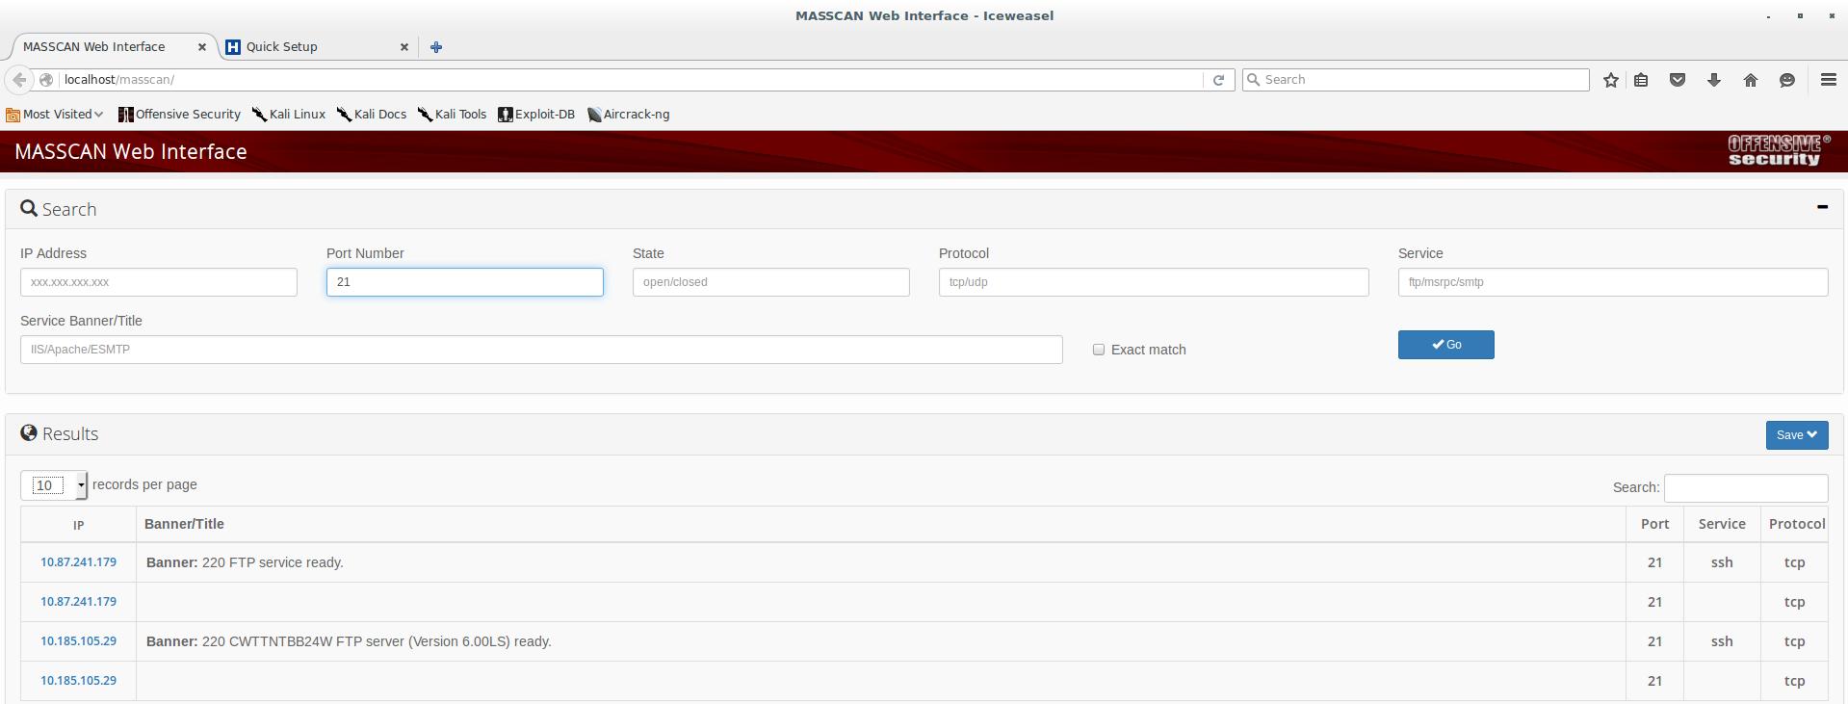Enable the Exact match checkbox

coord(1098,350)
